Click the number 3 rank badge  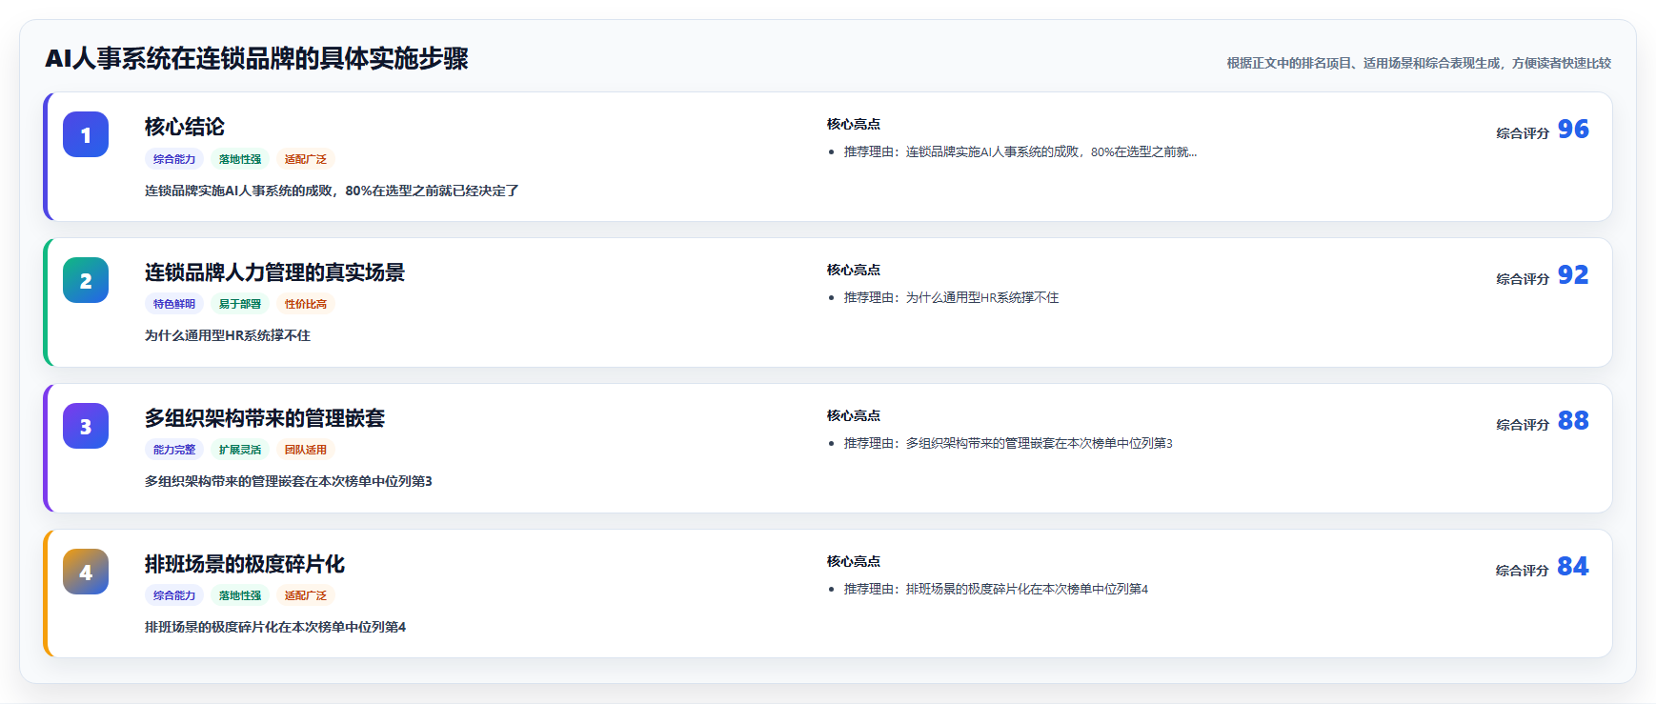click(x=86, y=426)
